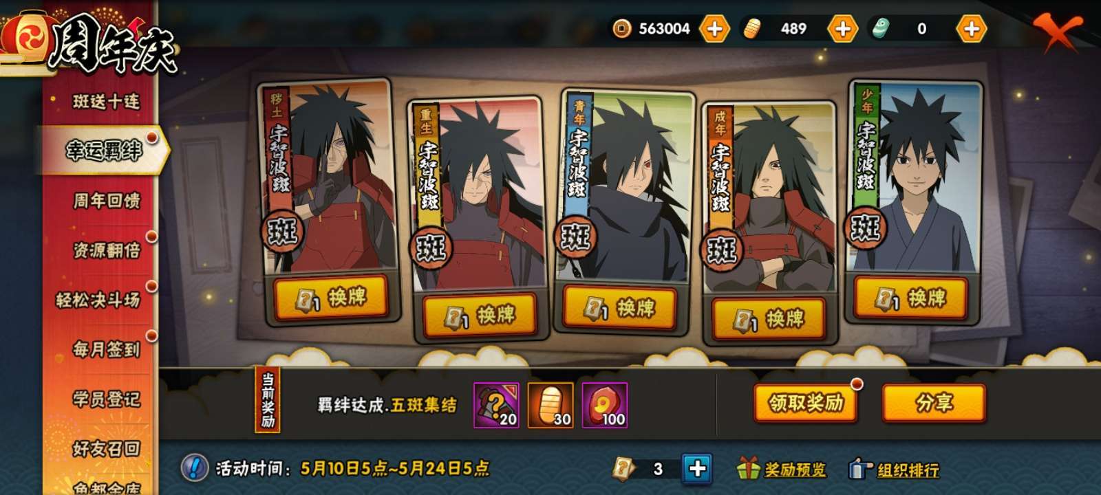The height and width of the screenshot is (495, 1101).
Task: Open 组织排行 organization ranking
Action: click(x=894, y=470)
